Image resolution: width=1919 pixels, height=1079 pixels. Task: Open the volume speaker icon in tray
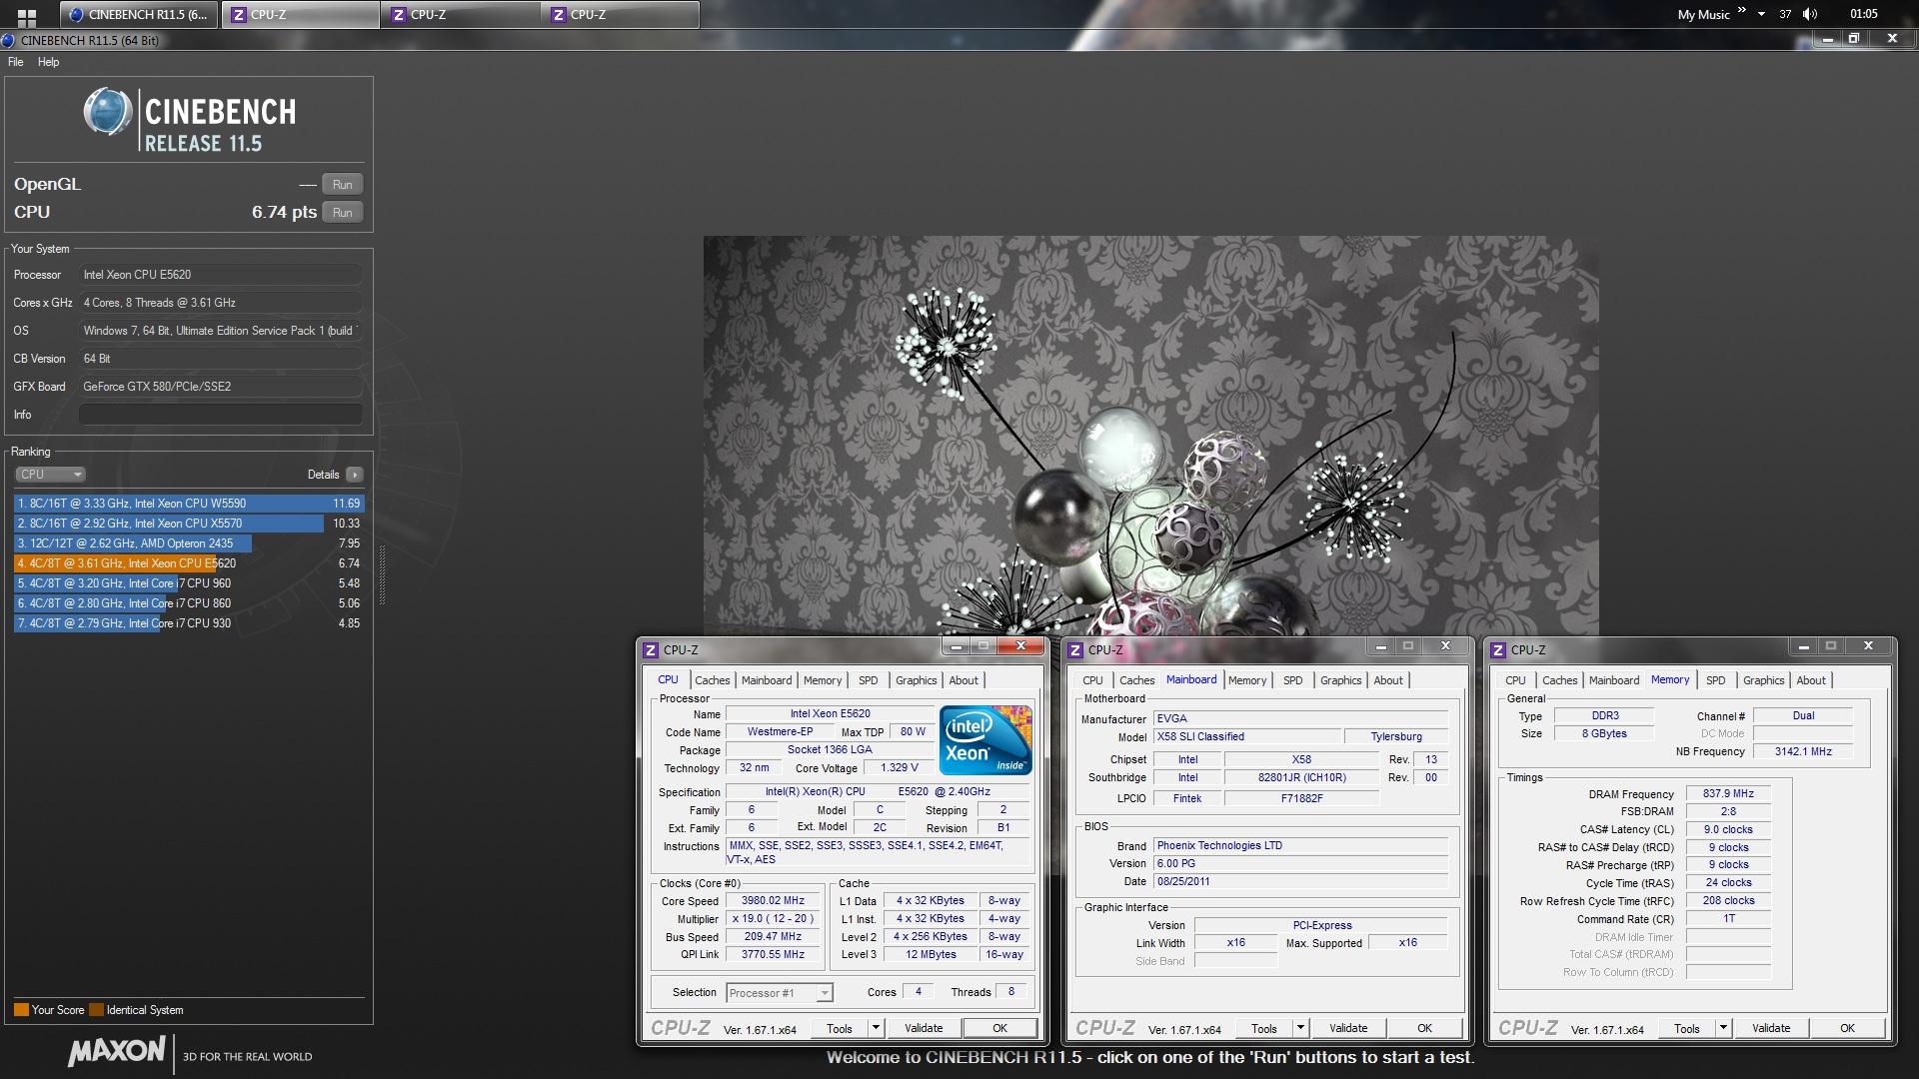pos(1809,14)
